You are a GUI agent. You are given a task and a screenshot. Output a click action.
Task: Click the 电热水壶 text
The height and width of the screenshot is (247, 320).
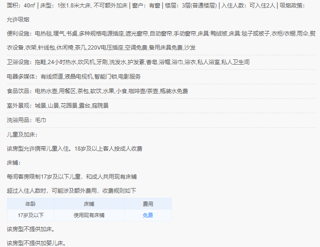point(46,91)
